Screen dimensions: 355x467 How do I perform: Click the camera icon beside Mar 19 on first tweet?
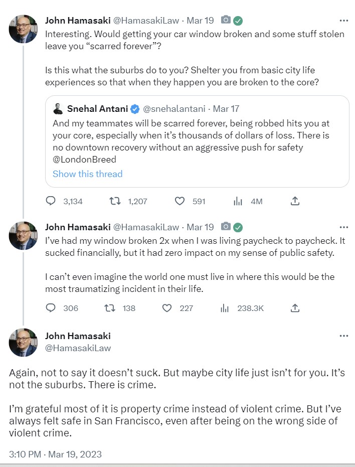coord(226,21)
